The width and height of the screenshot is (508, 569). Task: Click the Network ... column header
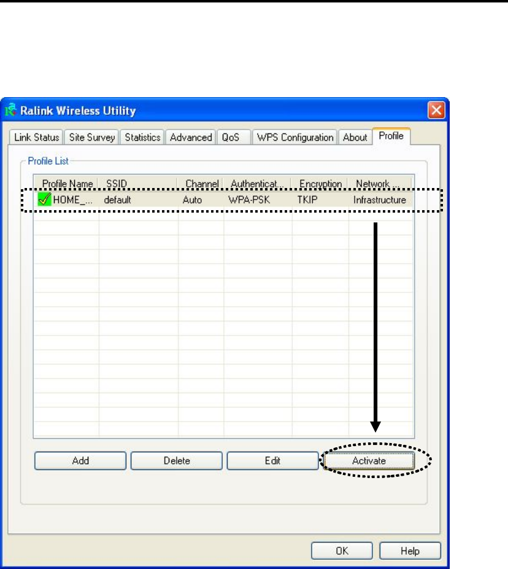[x=380, y=184]
